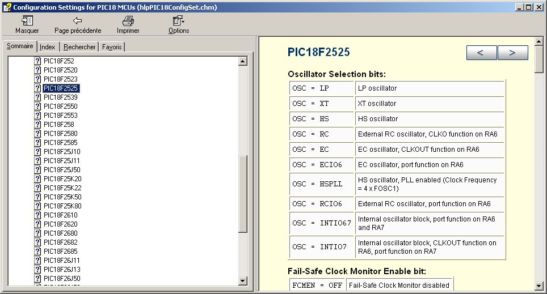Click help topic icon beside PIC18F2580

[37, 134]
